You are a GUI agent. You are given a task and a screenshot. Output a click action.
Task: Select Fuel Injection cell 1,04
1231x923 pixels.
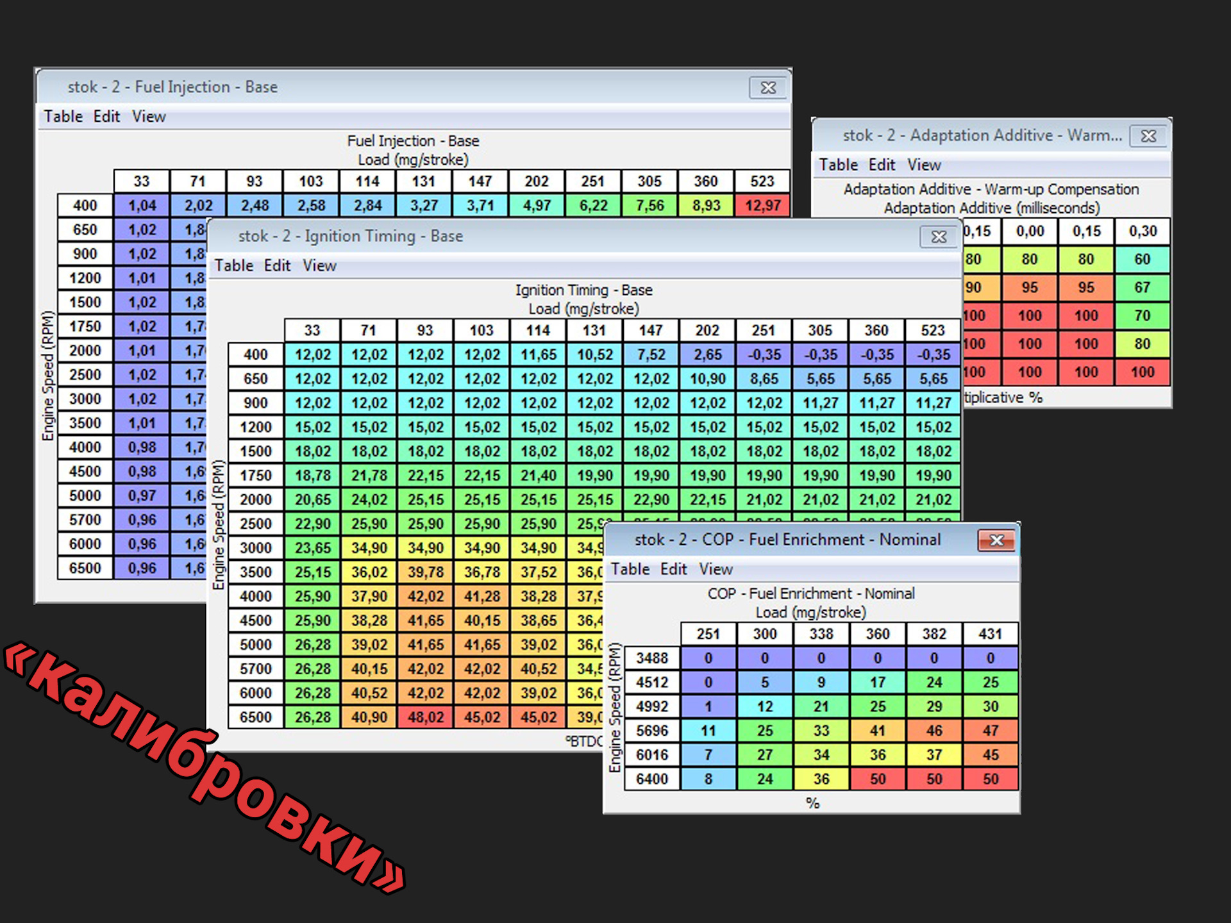pos(142,206)
